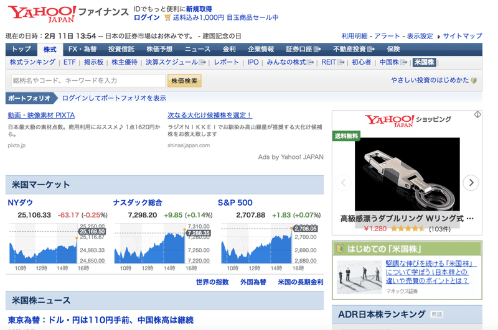Click previous arrow on shopping carousel
This screenshot has width=498, height=330.
(344, 183)
